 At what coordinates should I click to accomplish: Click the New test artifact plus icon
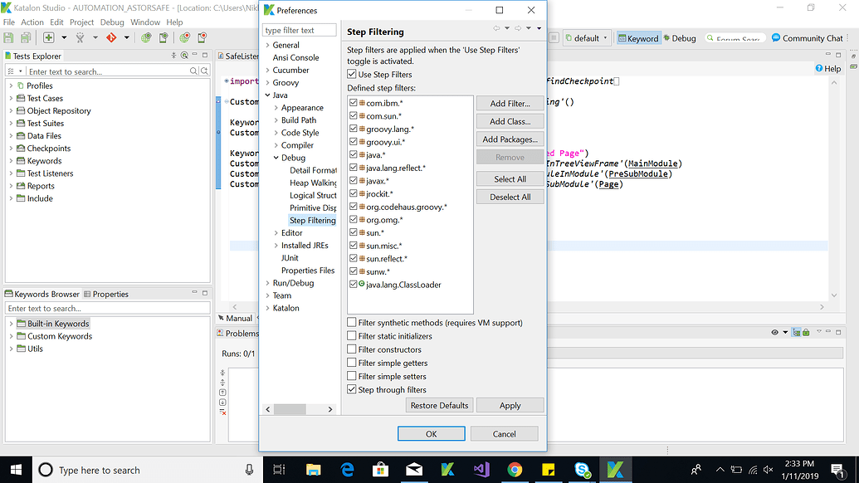(47, 38)
